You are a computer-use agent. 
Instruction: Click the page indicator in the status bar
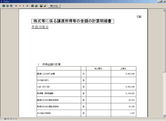[x=12, y=119]
